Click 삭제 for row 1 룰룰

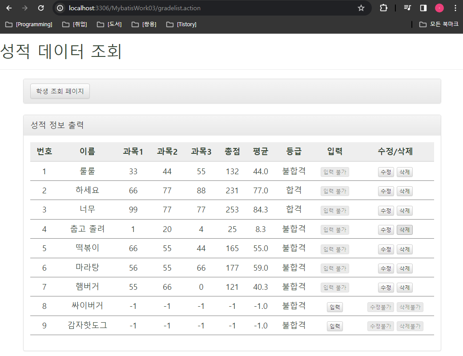405,172
